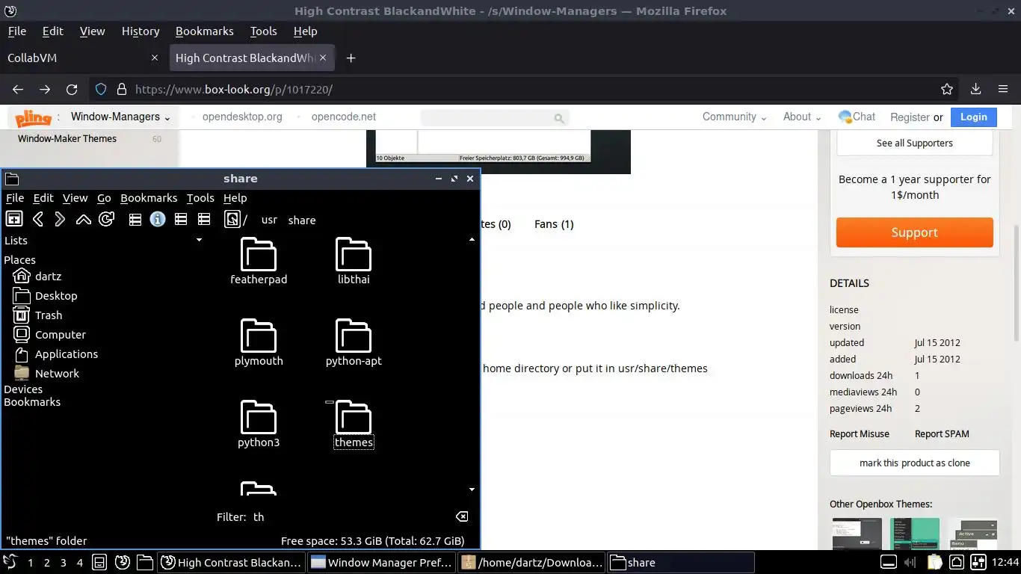The height and width of the screenshot is (574, 1021).
Task: Toggle the path bar location button
Action: tap(232, 219)
